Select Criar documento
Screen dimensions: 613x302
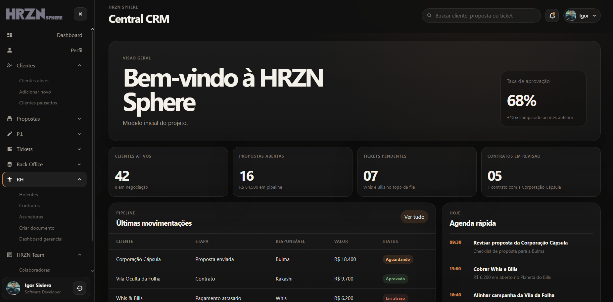click(x=37, y=228)
